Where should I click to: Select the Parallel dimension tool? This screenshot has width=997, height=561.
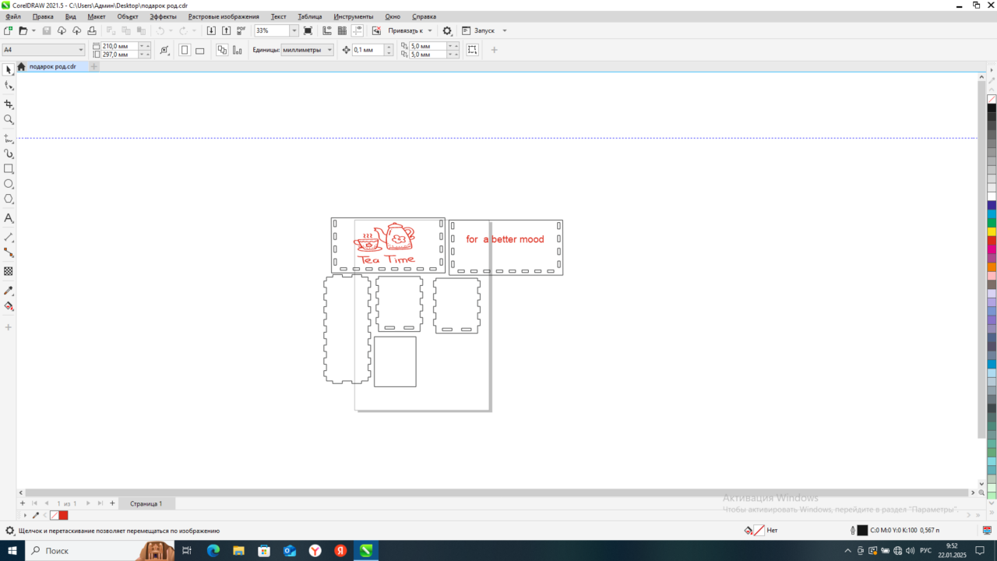click(x=9, y=237)
